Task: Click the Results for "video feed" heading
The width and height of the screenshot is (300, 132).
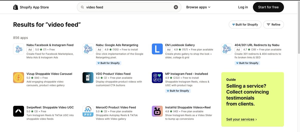Action: (x=47, y=25)
